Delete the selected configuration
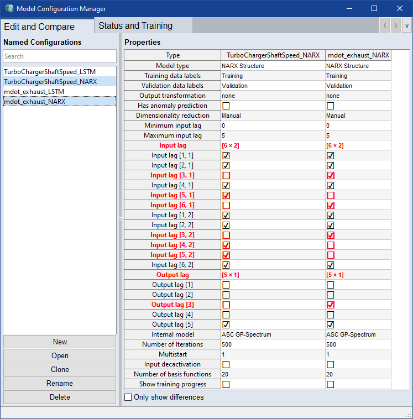 (x=60, y=397)
